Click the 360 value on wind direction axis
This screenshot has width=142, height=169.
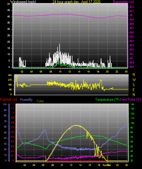(10, 75)
